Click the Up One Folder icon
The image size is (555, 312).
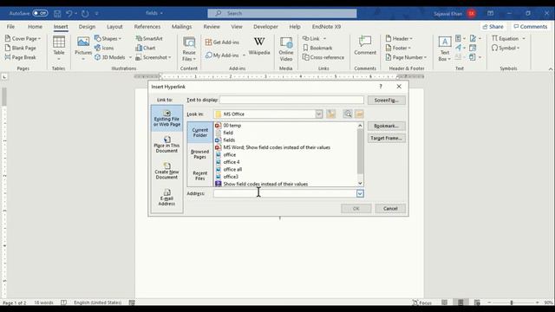[331, 114]
